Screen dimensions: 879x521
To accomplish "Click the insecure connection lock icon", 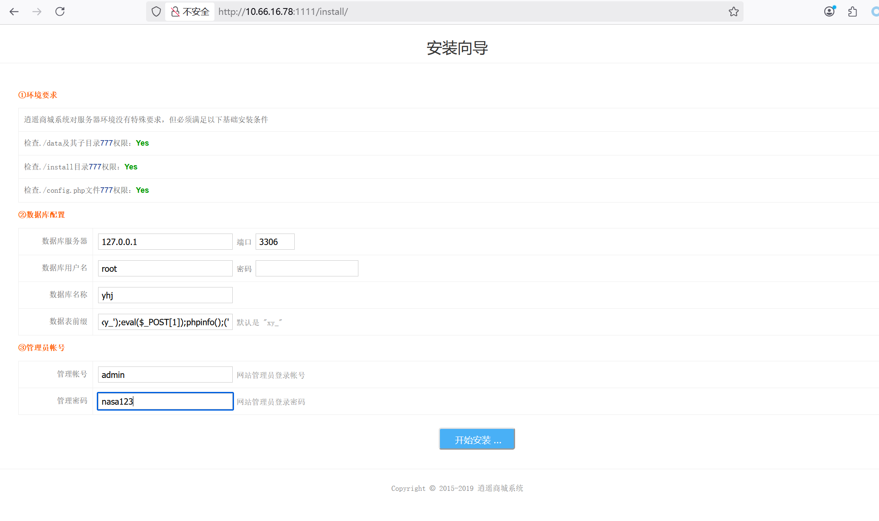I will coord(175,11).
